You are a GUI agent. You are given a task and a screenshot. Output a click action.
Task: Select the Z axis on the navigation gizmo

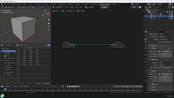46,11
